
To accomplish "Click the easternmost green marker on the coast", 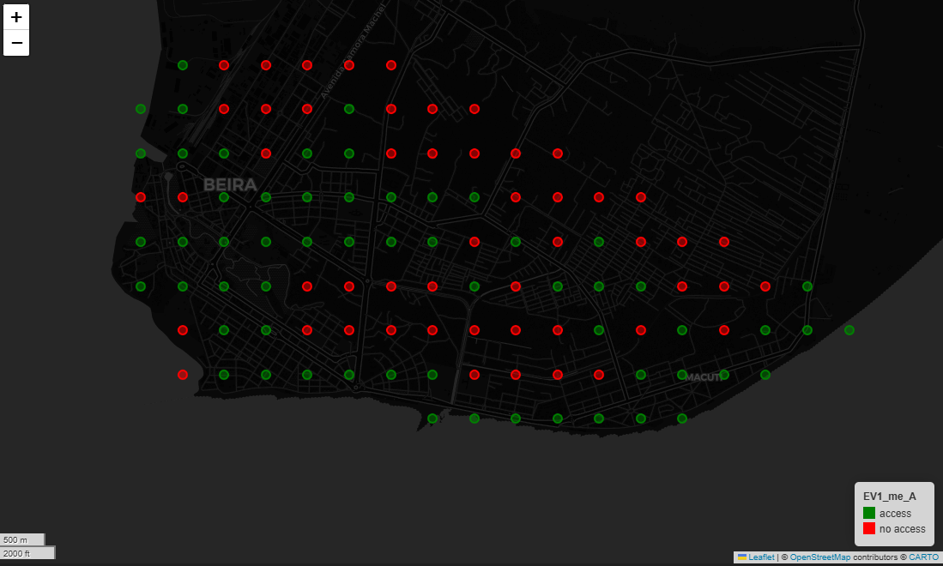I will (849, 329).
